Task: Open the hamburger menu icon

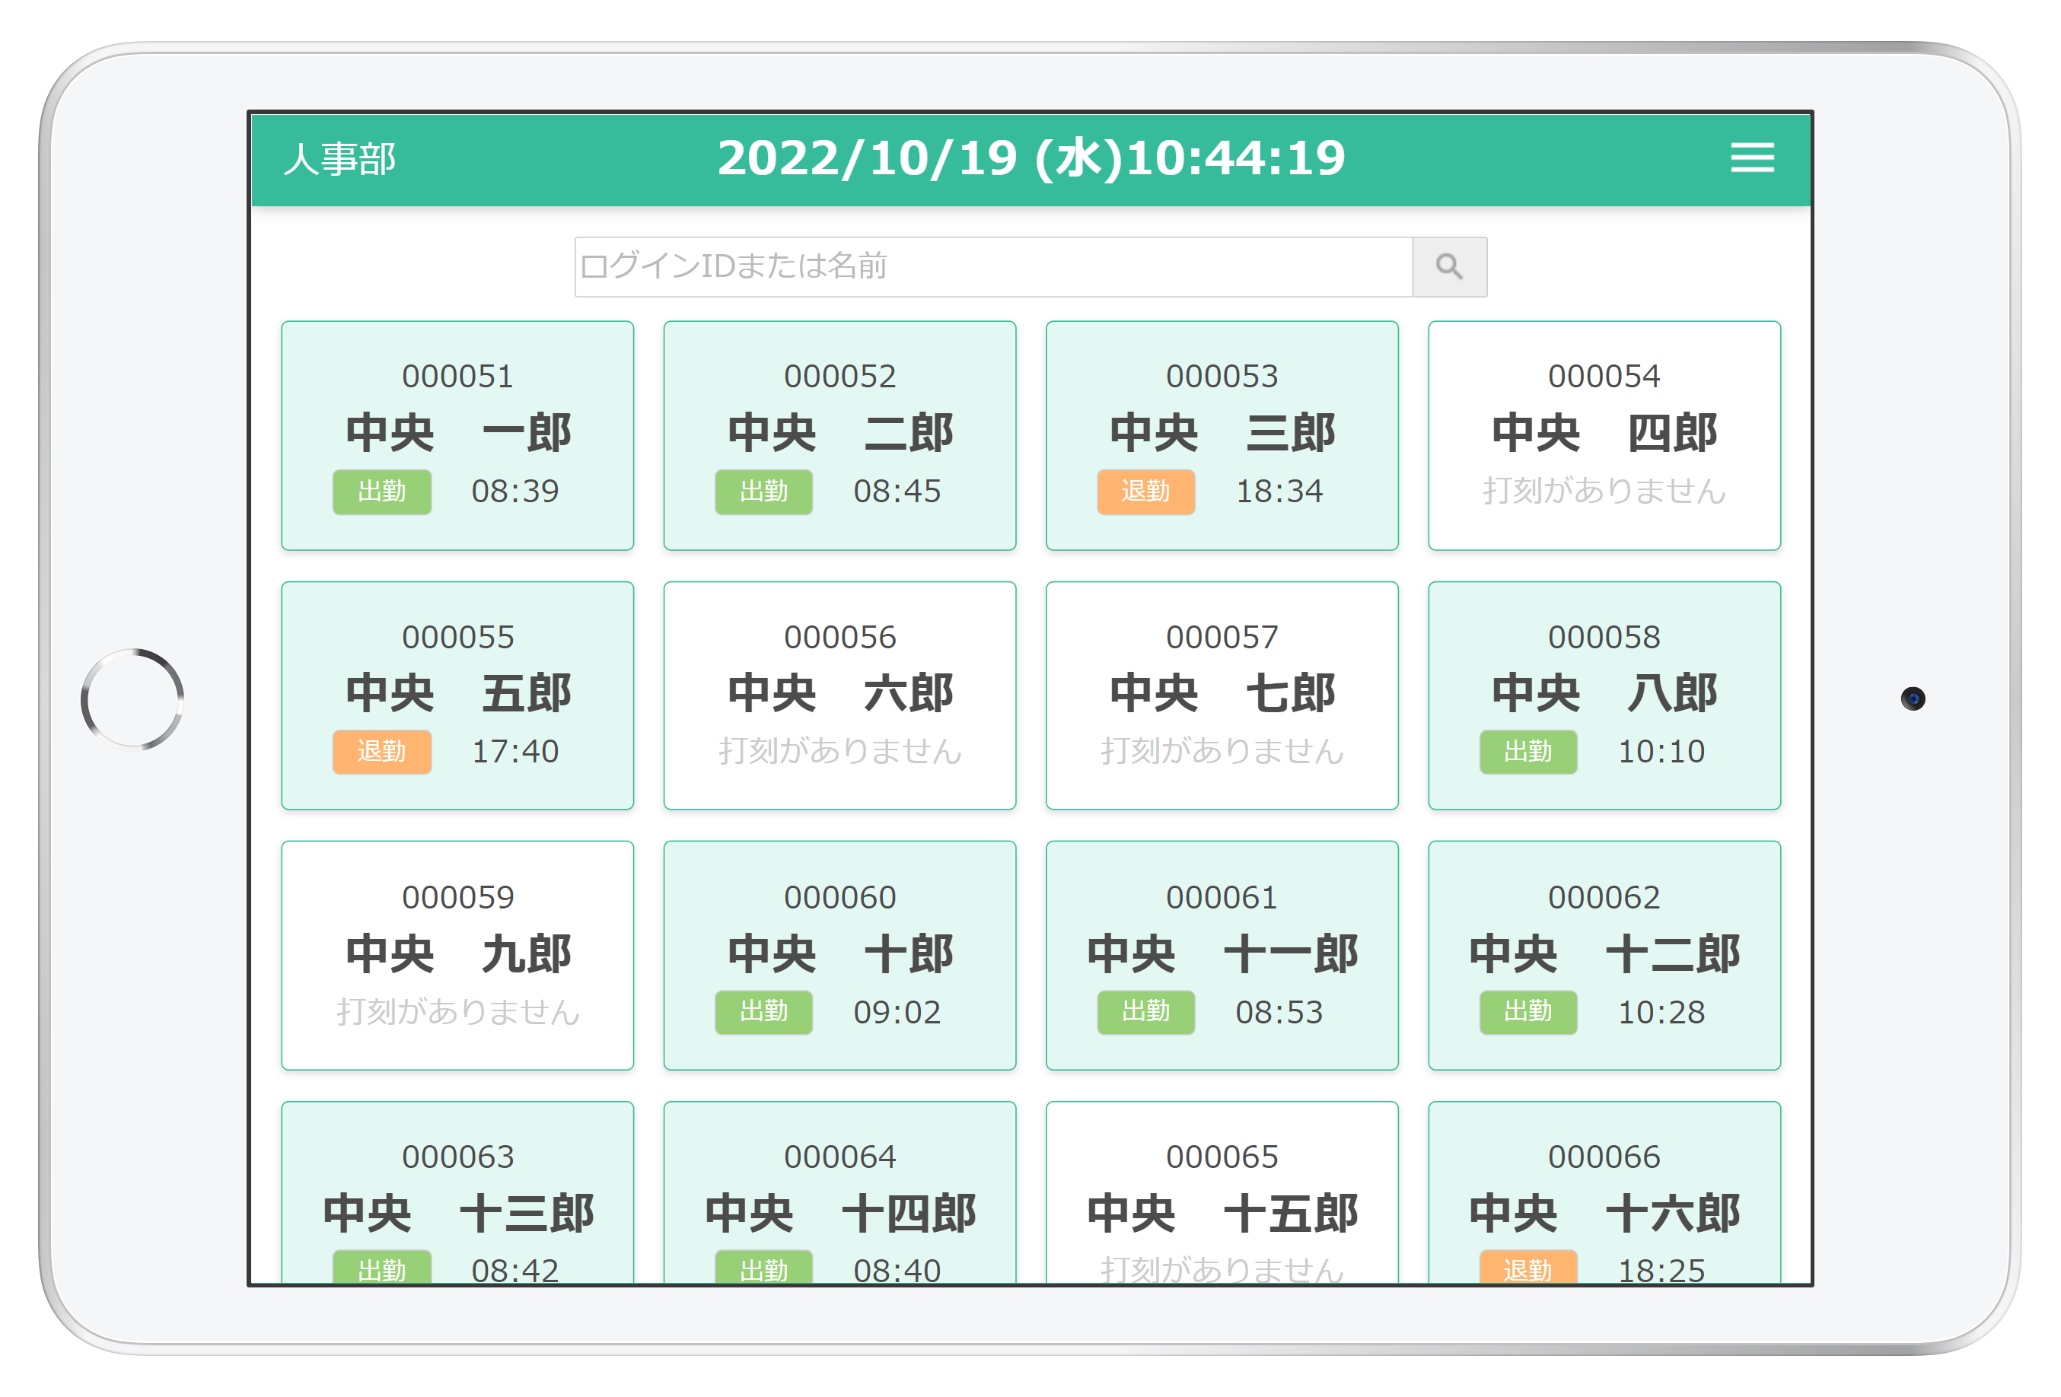Action: point(1751,159)
